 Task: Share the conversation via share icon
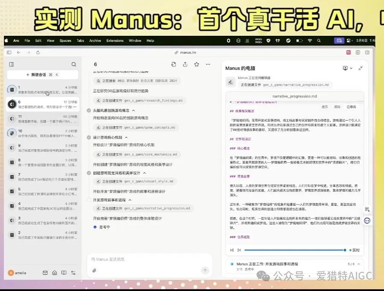(185, 64)
